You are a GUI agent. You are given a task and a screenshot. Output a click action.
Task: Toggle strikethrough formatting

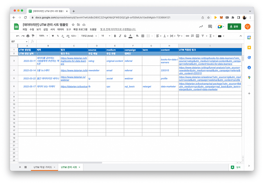125,36
